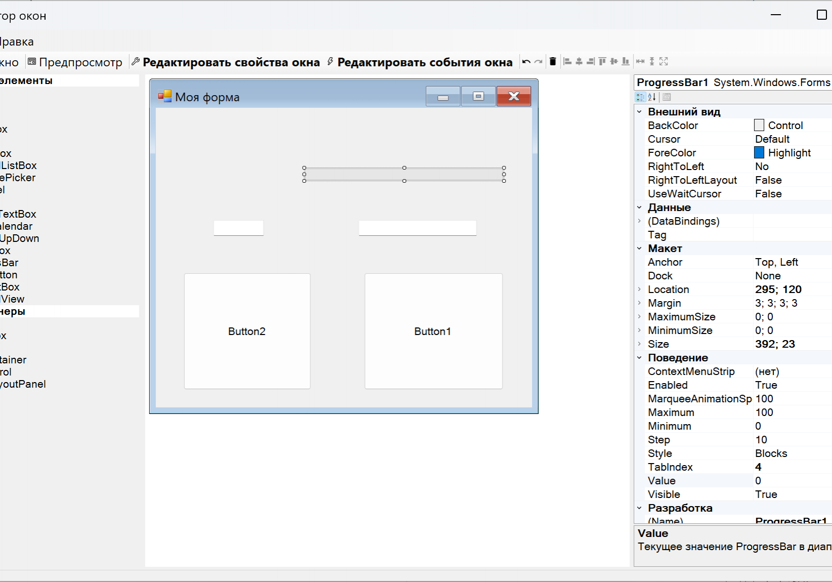Select Button2 on the form
The image size is (832, 582).
tap(247, 331)
